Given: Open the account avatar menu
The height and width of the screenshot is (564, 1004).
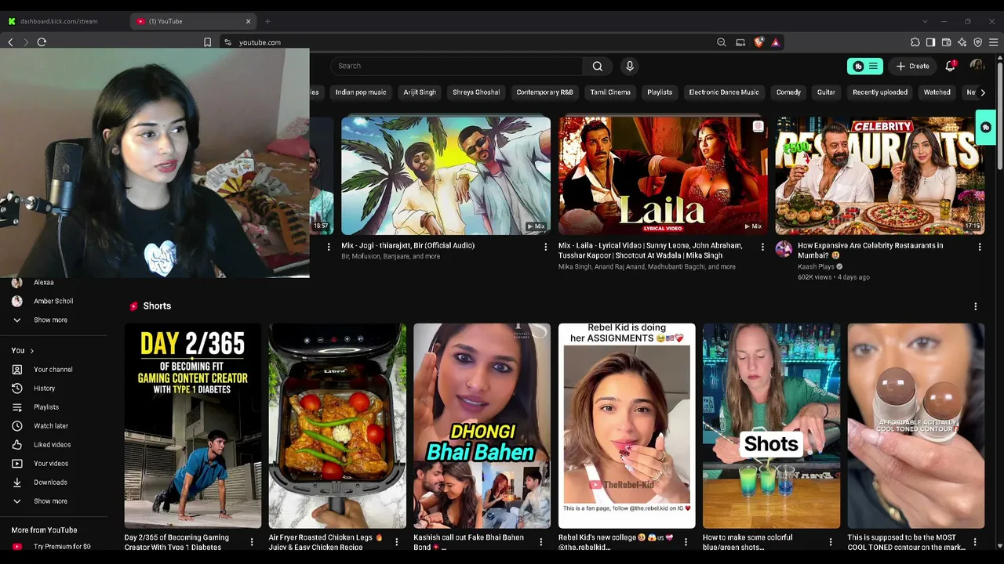Looking at the screenshot, I should tap(977, 66).
